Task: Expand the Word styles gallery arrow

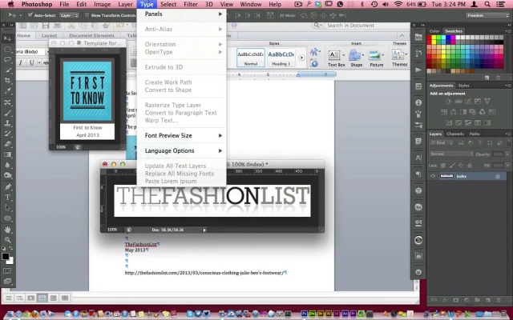Action: tap(301, 58)
